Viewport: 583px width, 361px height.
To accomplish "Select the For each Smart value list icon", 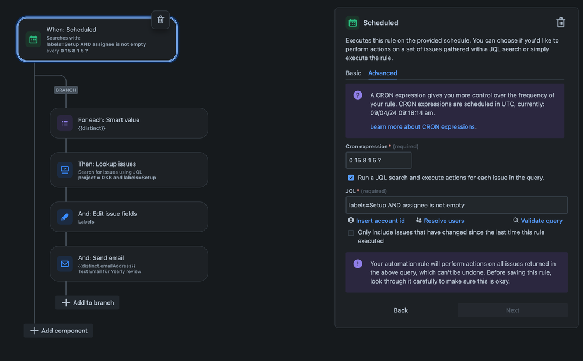I will point(65,123).
